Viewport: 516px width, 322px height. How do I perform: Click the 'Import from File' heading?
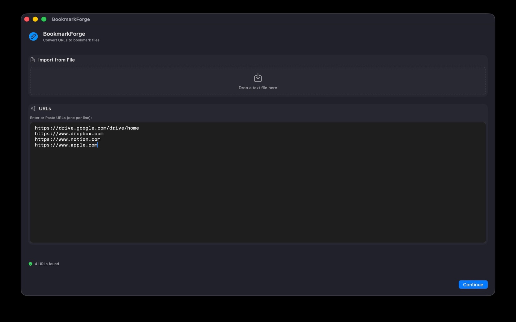[56, 60]
